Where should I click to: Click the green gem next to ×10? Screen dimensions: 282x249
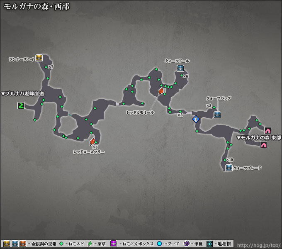[224, 160]
